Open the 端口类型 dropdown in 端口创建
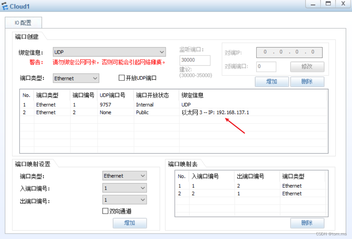The width and height of the screenshot is (352, 239). [76, 78]
